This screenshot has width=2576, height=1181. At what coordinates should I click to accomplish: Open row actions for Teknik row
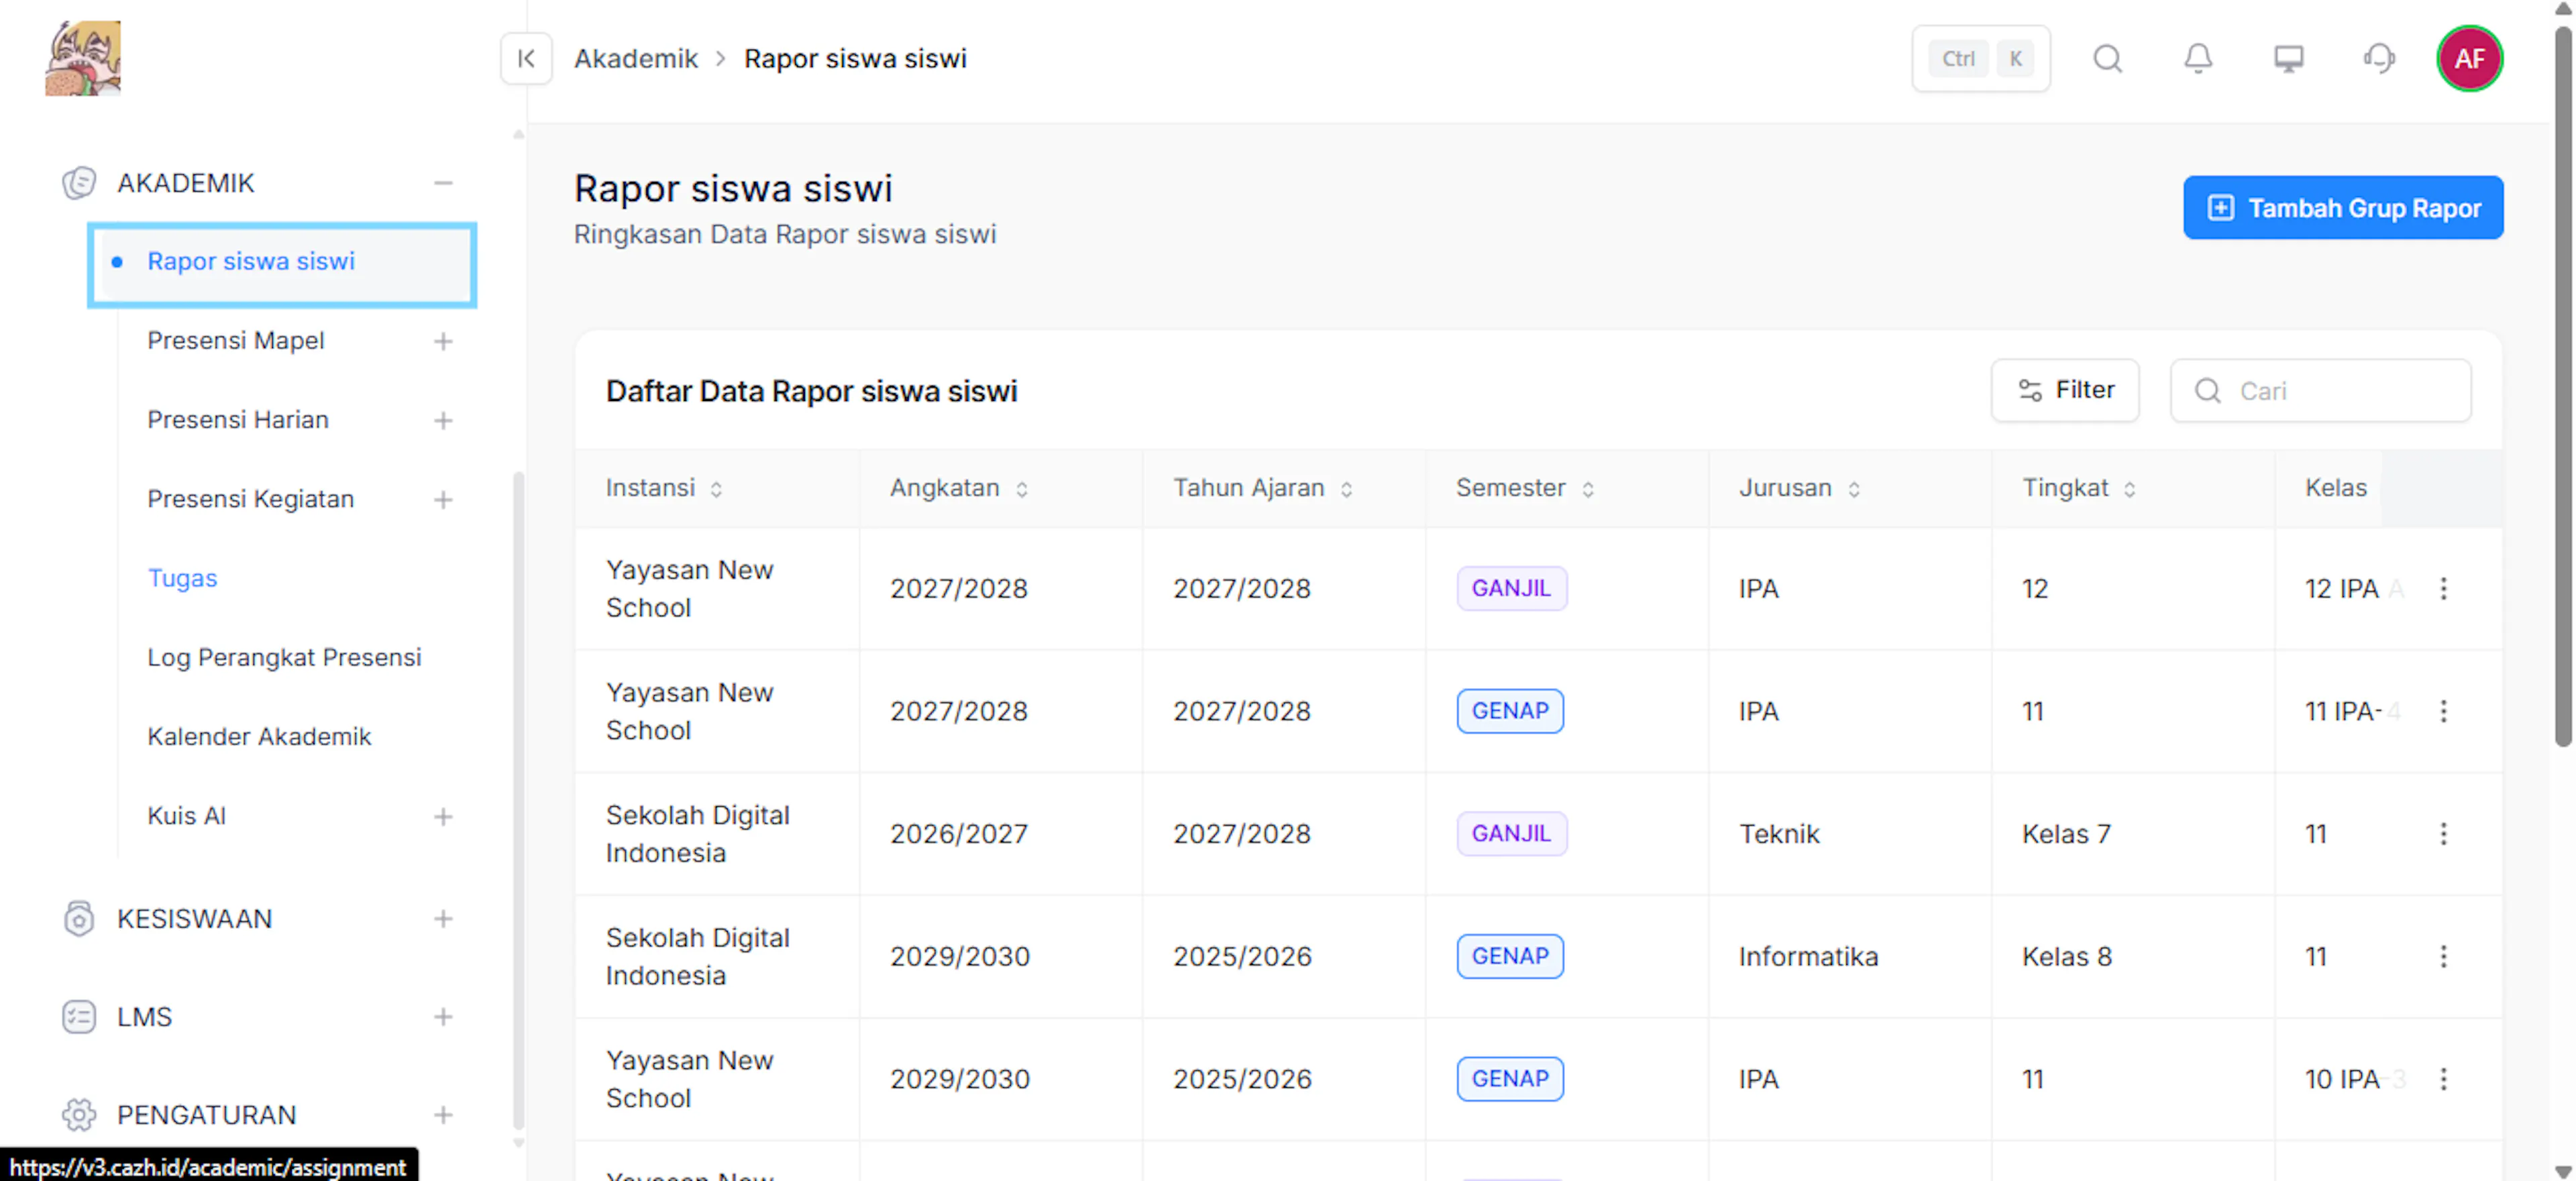pos(2442,834)
